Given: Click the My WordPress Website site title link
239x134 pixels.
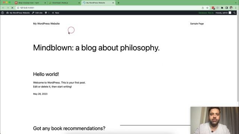Looking at the screenshot, I should (x=46, y=23).
